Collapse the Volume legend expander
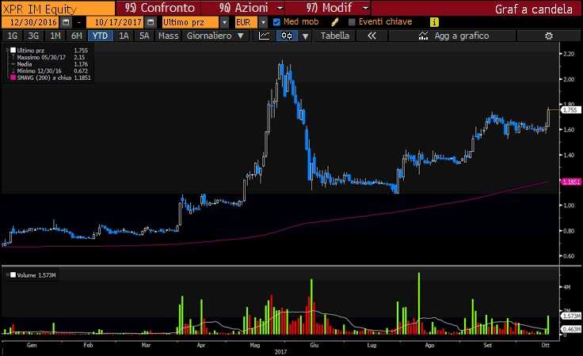Screen dimensions: 583x356 click(7, 275)
